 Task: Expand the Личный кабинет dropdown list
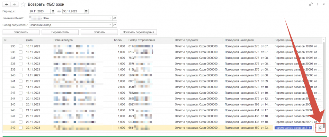tap(110, 18)
